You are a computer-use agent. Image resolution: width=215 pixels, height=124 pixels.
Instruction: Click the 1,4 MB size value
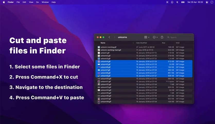(171, 59)
